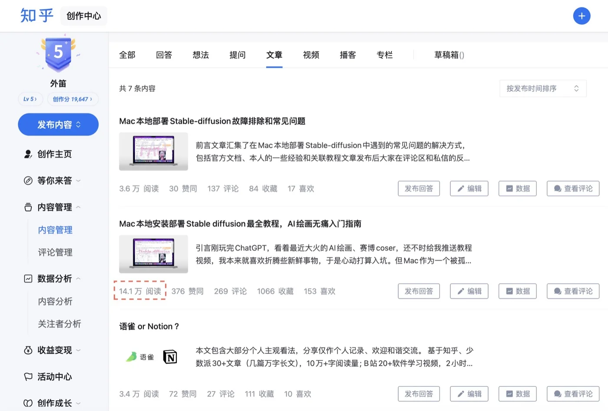This screenshot has height=411, width=608.
Task: Click the level 5 badge icon
Action: point(58,53)
